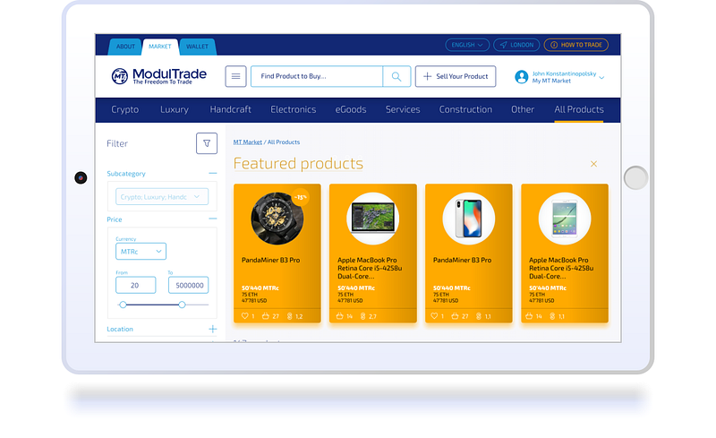Click the search magnifier icon

coord(396,76)
